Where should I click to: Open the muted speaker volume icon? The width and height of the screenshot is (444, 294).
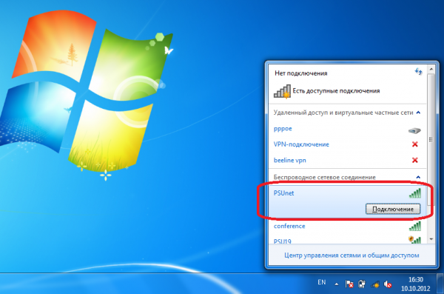(387, 284)
